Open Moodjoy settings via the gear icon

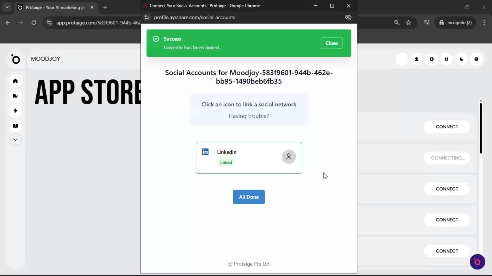click(432, 59)
